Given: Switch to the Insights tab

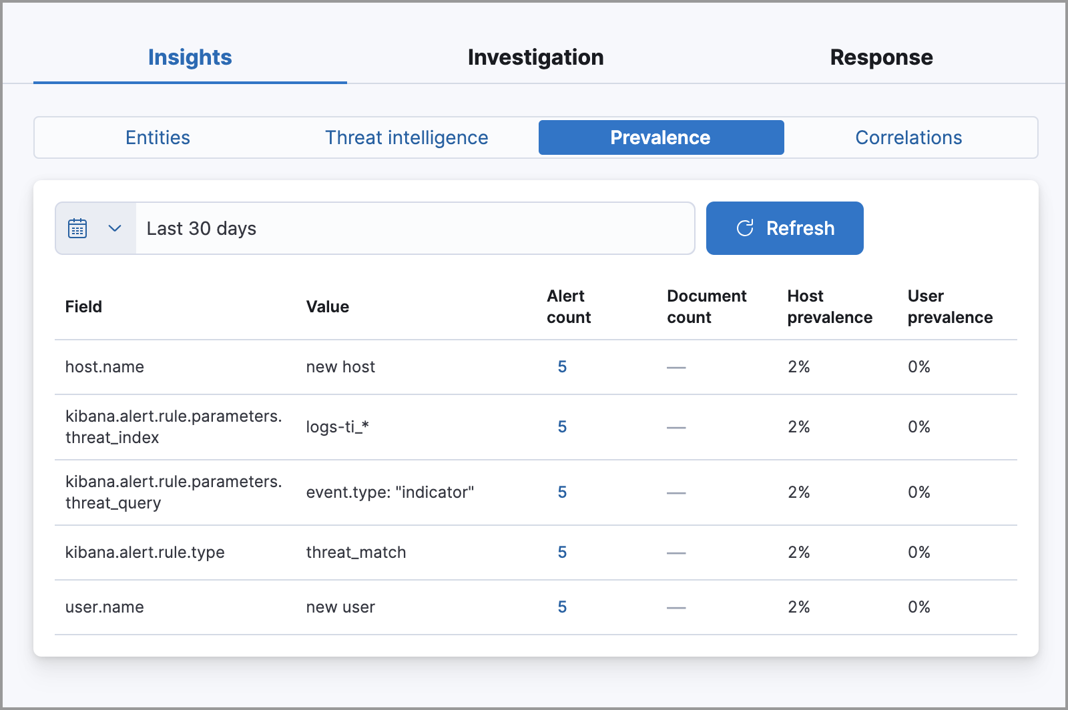Looking at the screenshot, I should 190,57.
